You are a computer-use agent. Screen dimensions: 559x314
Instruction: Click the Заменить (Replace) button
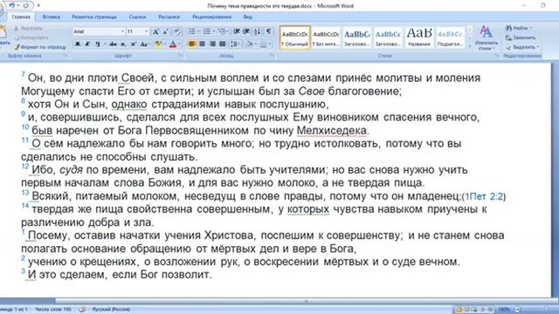pyautogui.click(x=521, y=38)
